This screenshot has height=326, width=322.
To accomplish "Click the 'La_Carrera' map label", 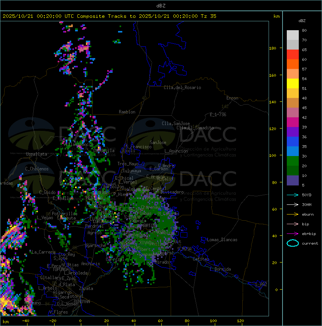I will pos(43,252).
